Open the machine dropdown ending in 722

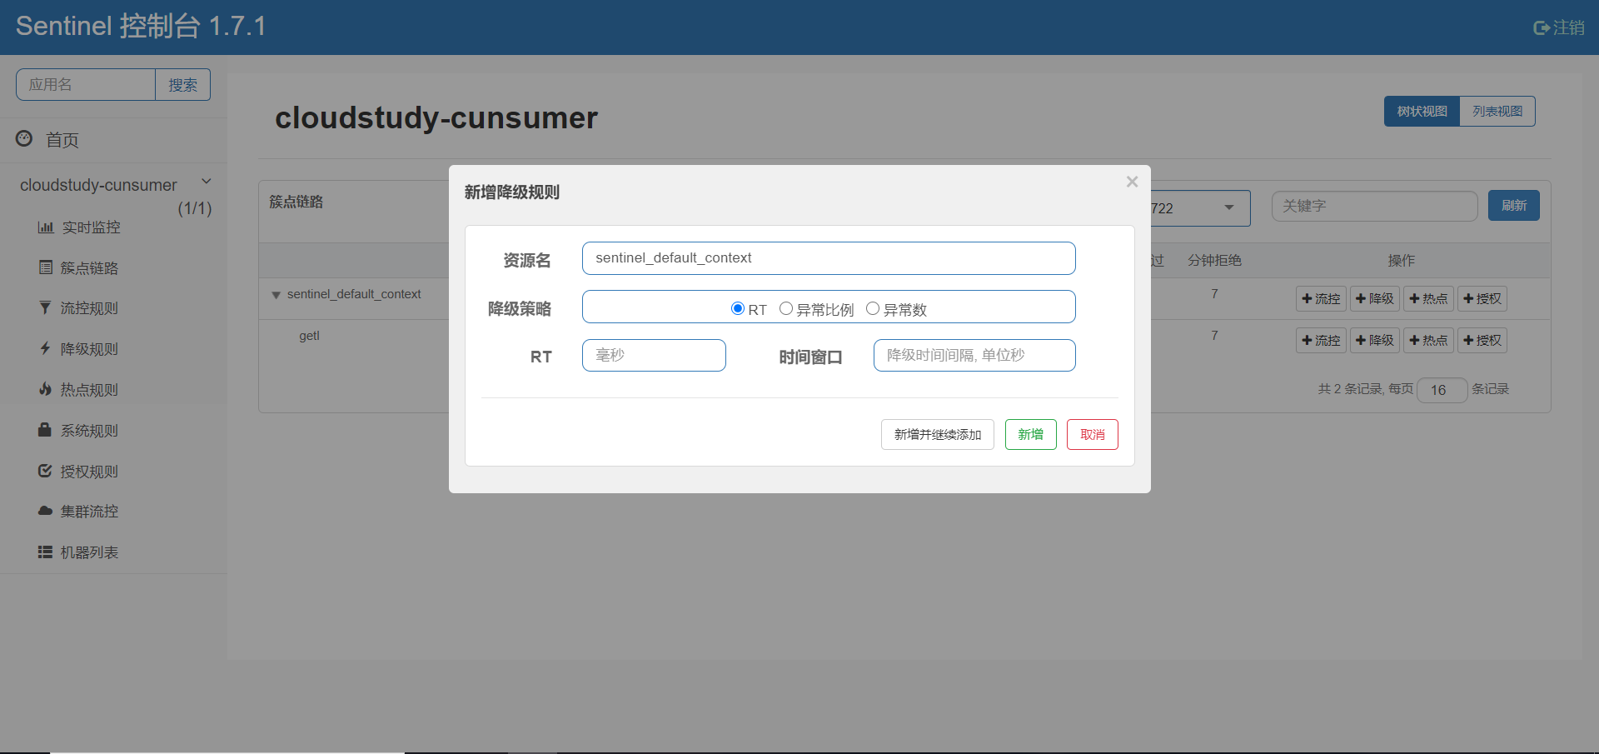click(x=1200, y=208)
